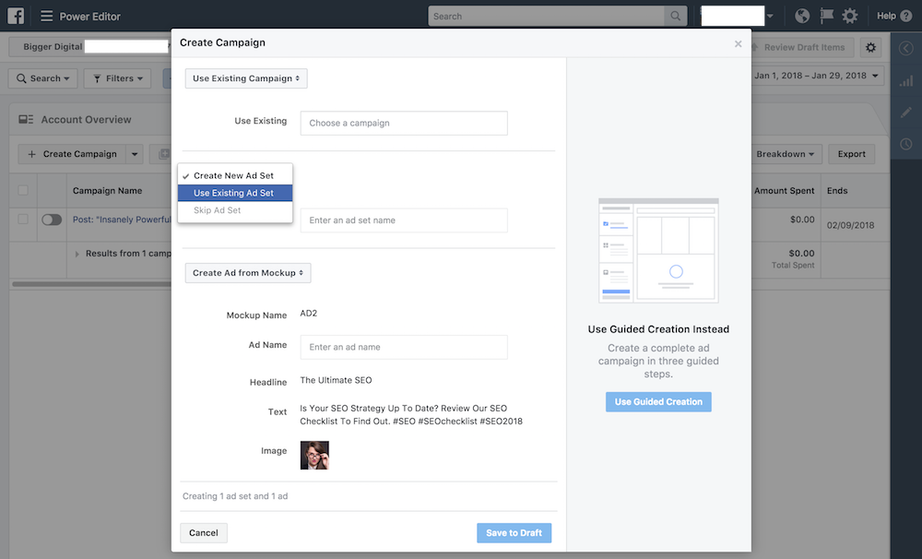Click the Account Overview panel icon

[x=26, y=119]
